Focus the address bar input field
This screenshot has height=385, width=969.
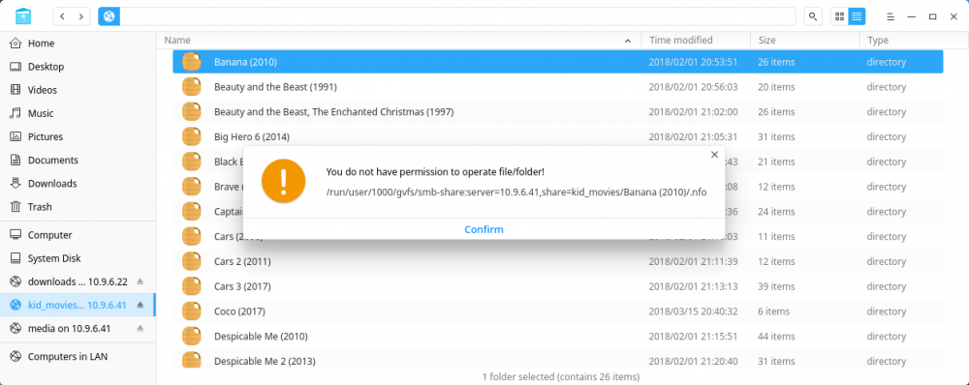[x=457, y=16]
